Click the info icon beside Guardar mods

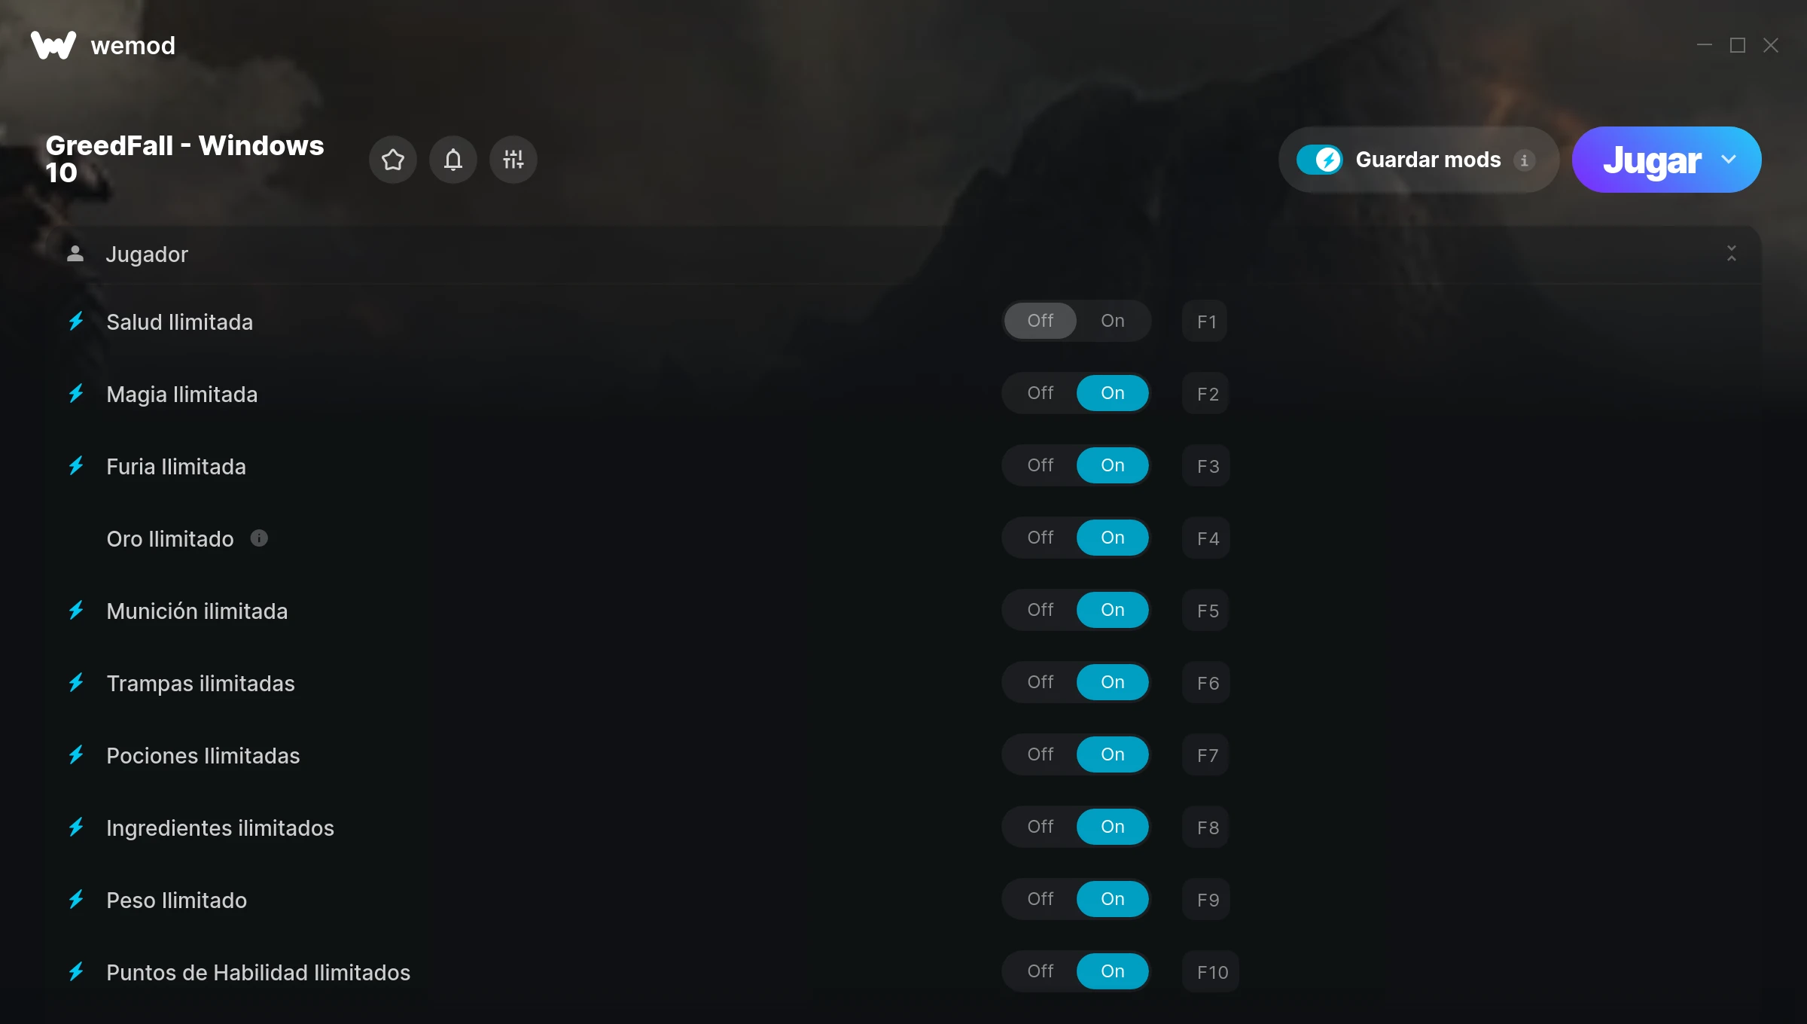click(1524, 160)
